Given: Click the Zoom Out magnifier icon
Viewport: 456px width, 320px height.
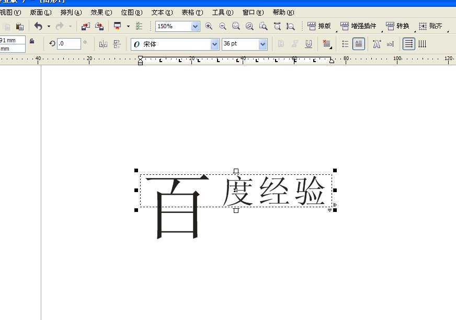Looking at the screenshot, I should pos(222,26).
